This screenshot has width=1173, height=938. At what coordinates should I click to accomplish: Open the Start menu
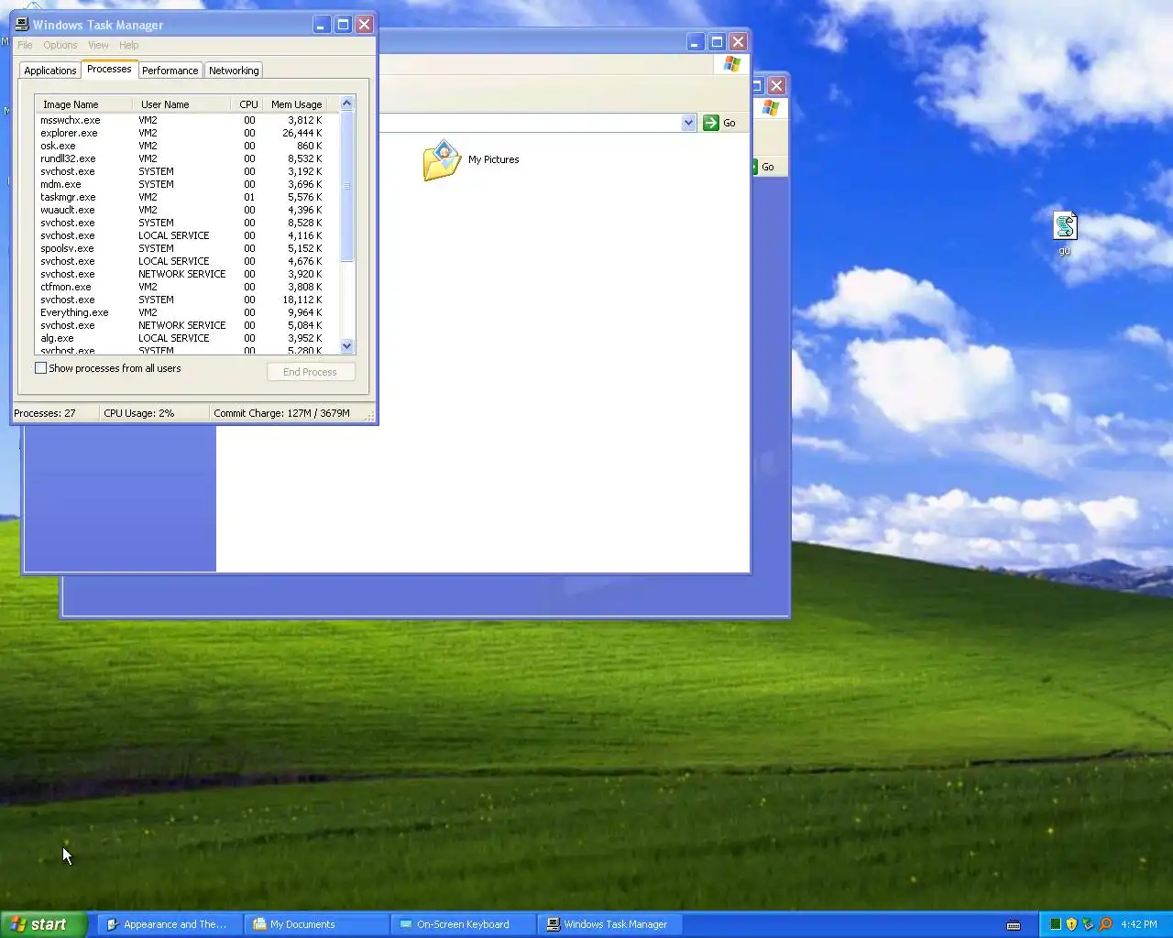[43, 924]
